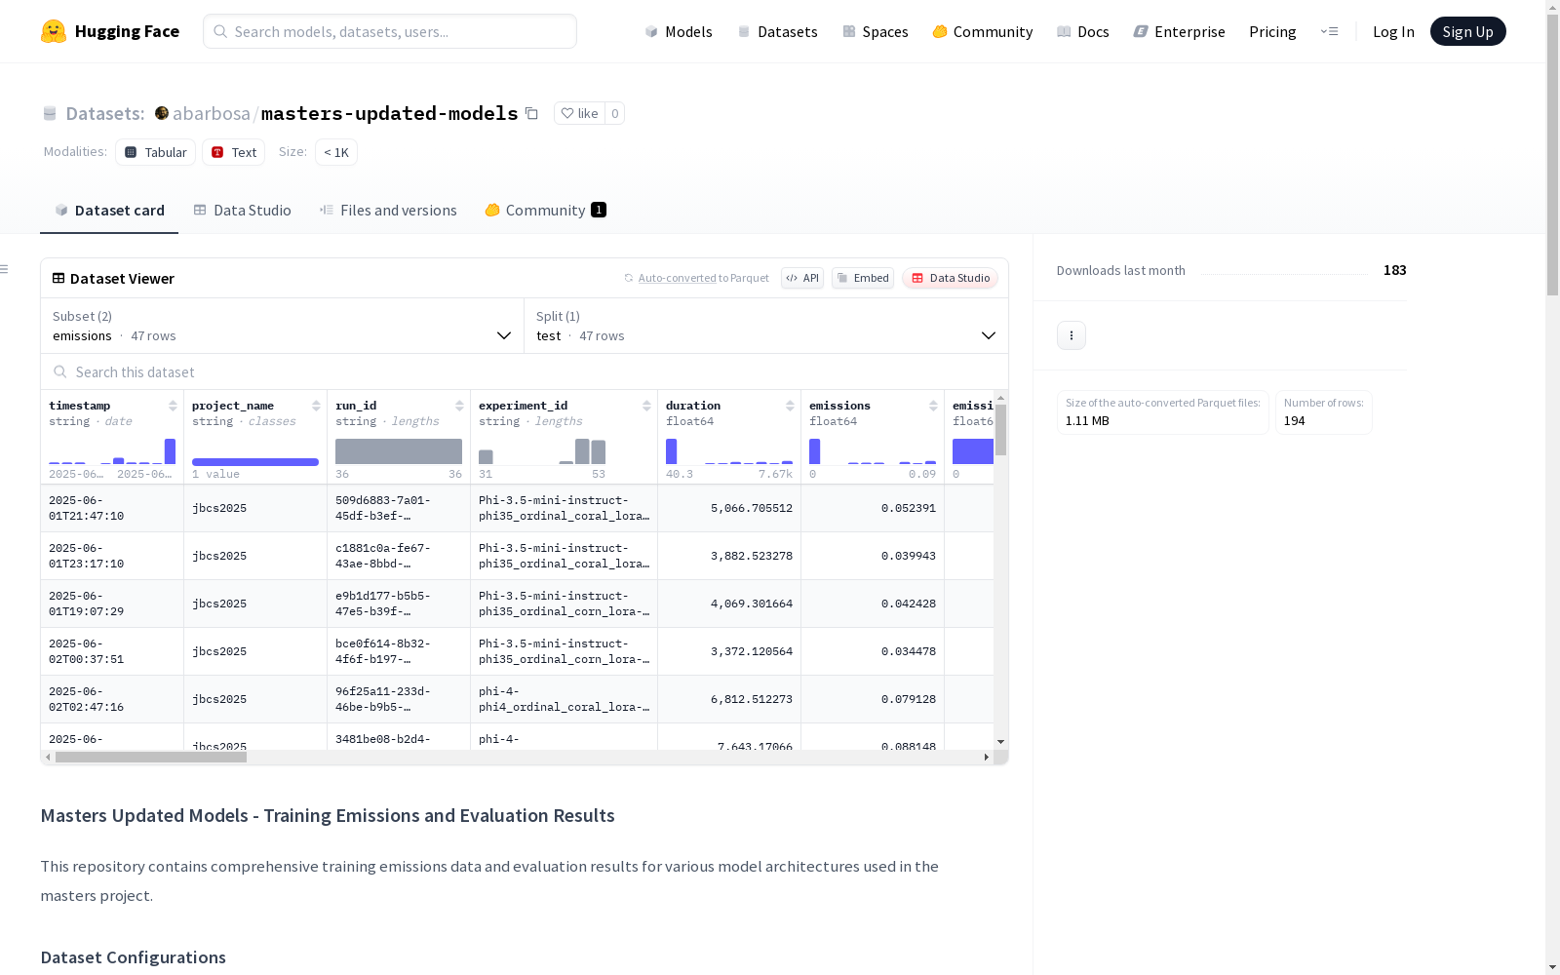
Task: Click the like count 0
Action: coord(615,113)
